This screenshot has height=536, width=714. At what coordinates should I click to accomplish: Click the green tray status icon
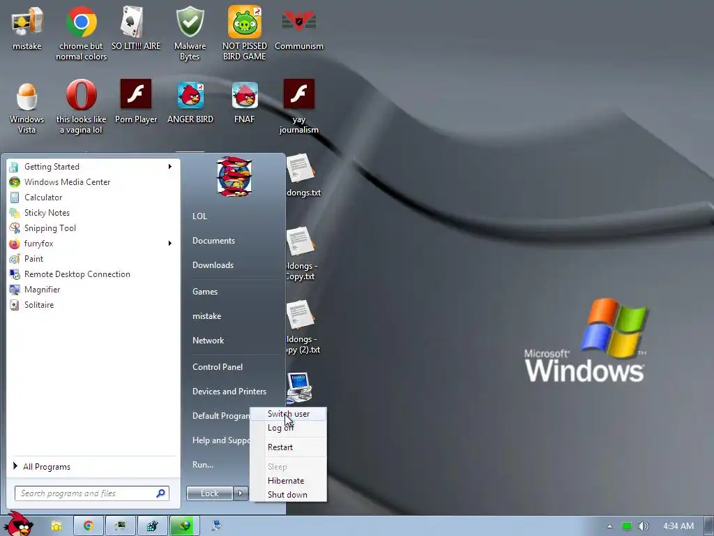pyautogui.click(x=627, y=526)
